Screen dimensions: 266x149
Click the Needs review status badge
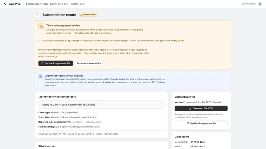[x=88, y=15]
